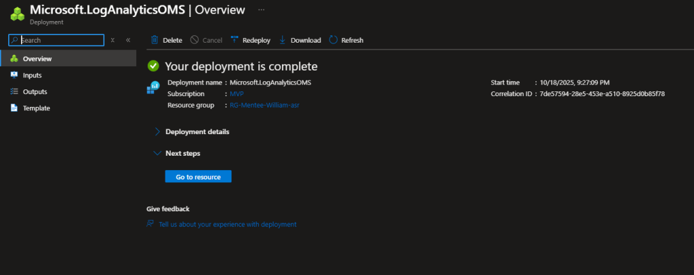Click the Template document icon

pyautogui.click(x=14, y=108)
